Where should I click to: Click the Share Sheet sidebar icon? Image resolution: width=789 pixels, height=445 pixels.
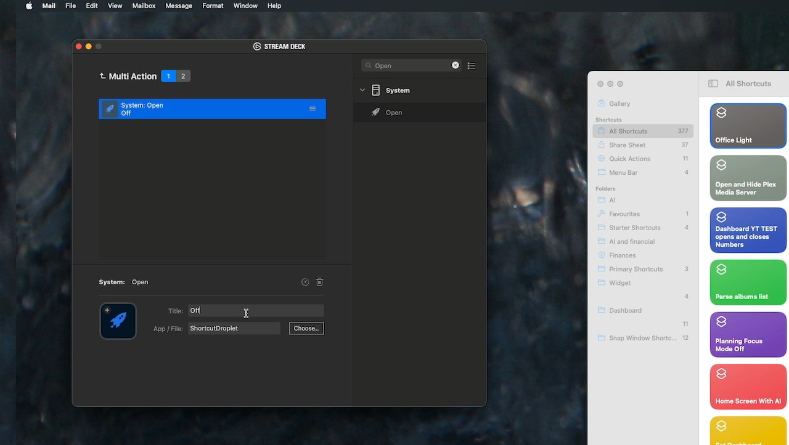(602, 145)
